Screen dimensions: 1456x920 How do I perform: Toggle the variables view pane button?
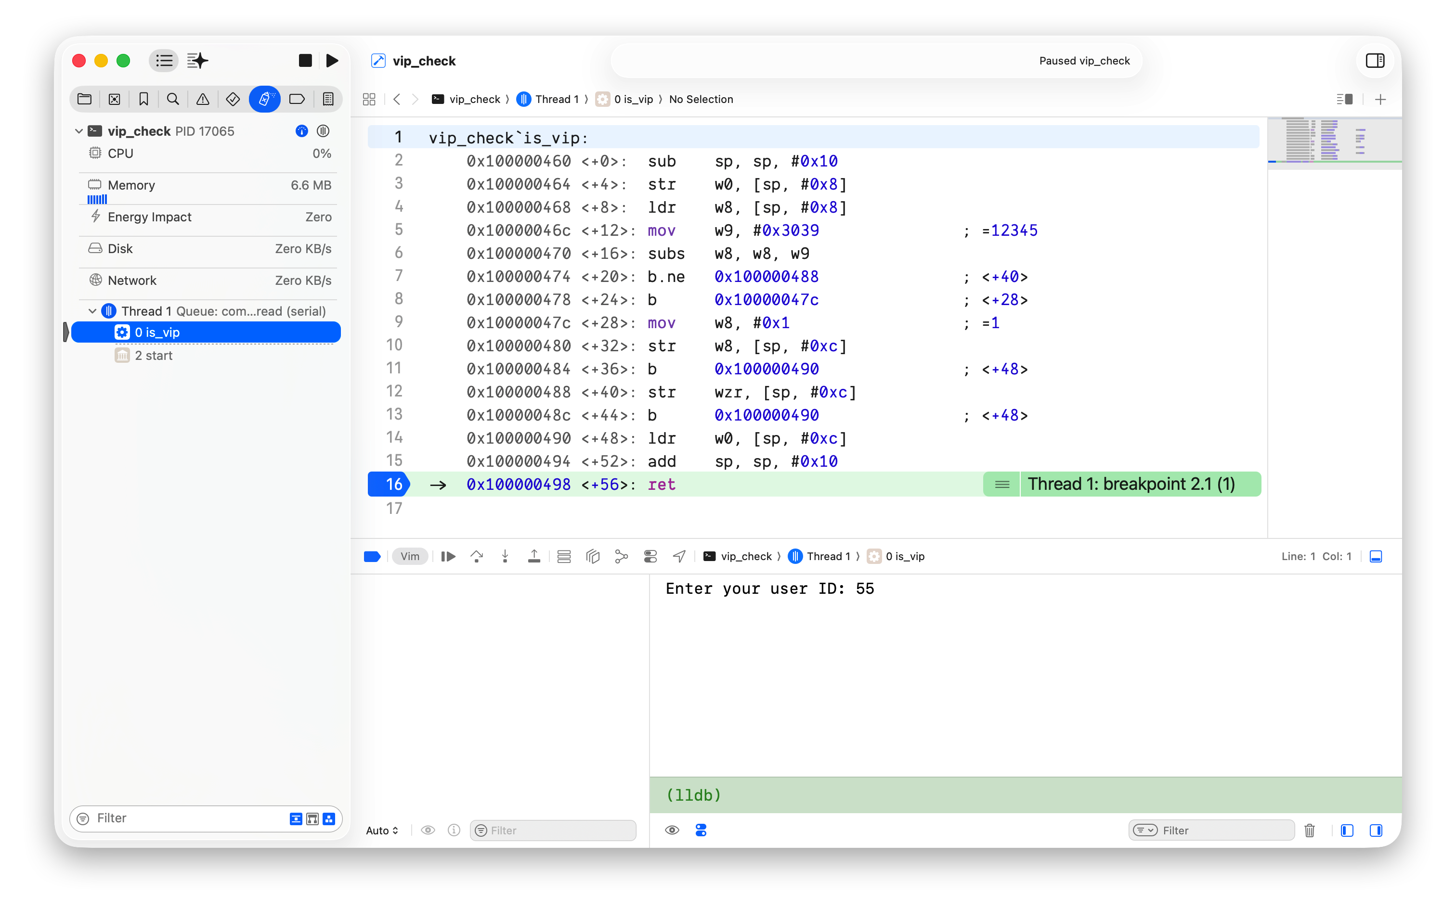click(1347, 830)
